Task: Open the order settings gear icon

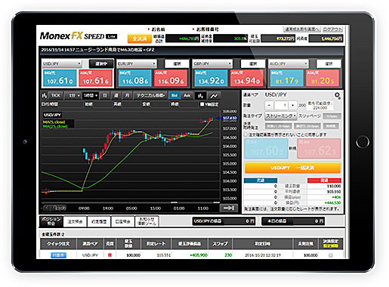Action: tap(337, 95)
